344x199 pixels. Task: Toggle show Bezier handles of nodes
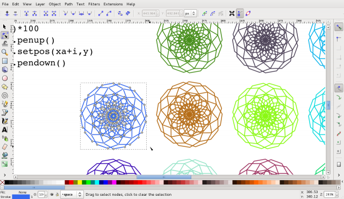(x=240, y=13)
